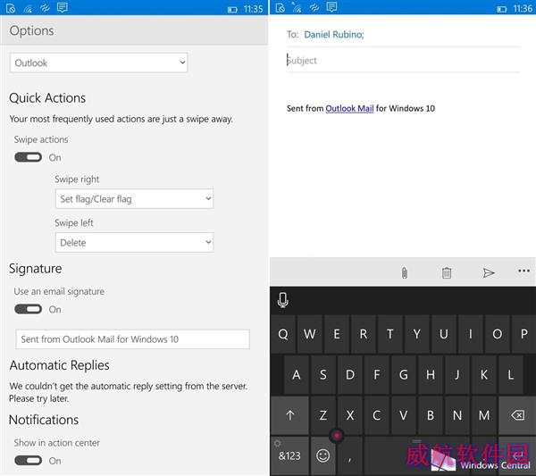The image size is (536, 476).
Task: Tap the B key
Action: coord(431,415)
